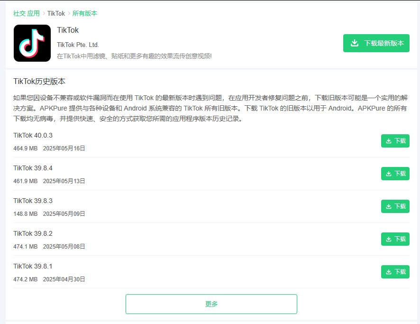Open the 社交 breadcrumb link
Image resolution: width=420 pixels, height=324 pixels.
point(19,13)
